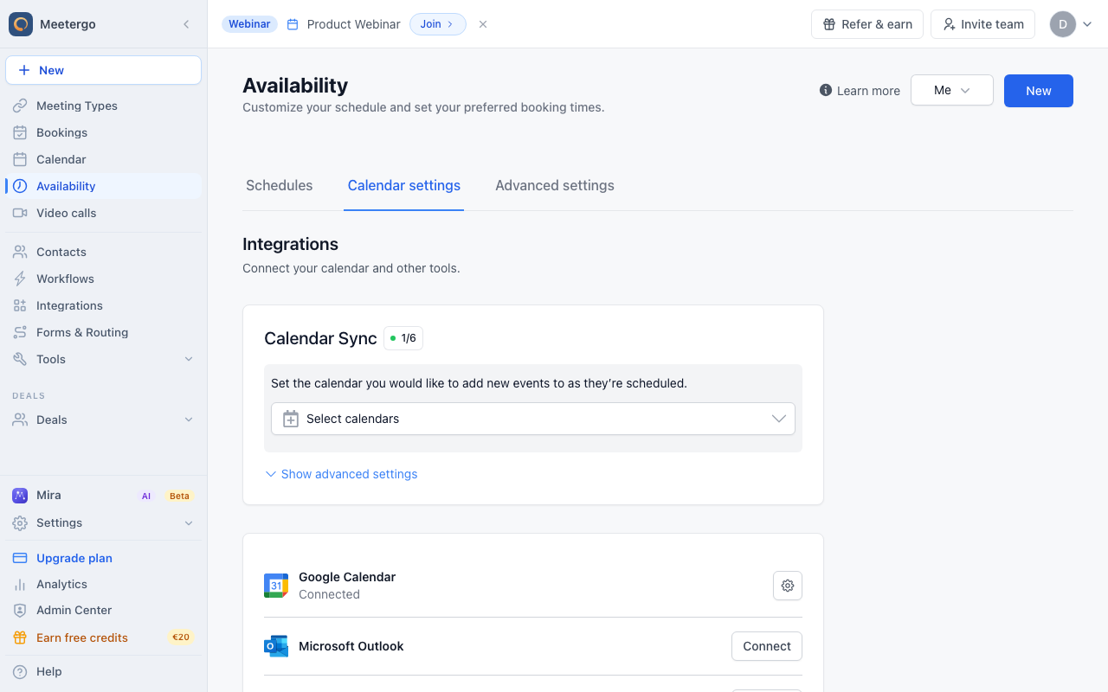The width and height of the screenshot is (1108, 692).
Task: Open Forms & Routing icon
Action: (20, 332)
